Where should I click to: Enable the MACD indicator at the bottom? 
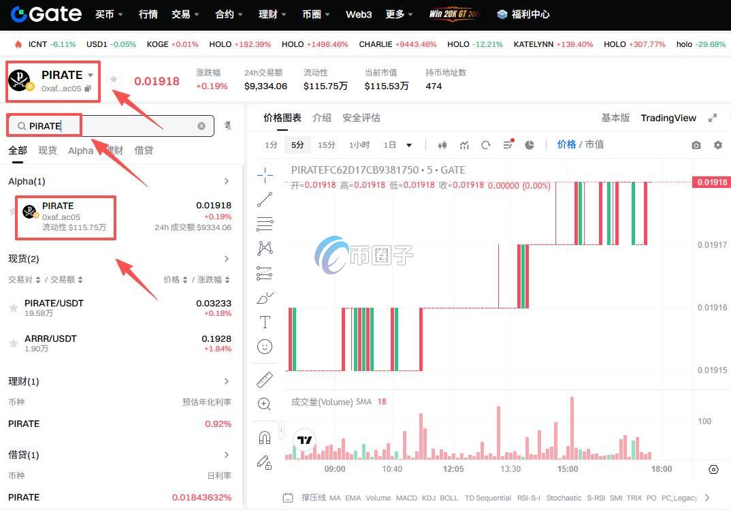pyautogui.click(x=406, y=498)
